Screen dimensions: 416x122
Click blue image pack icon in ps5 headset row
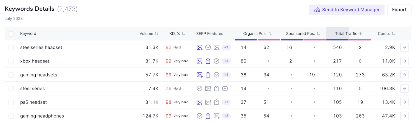coord(199,102)
